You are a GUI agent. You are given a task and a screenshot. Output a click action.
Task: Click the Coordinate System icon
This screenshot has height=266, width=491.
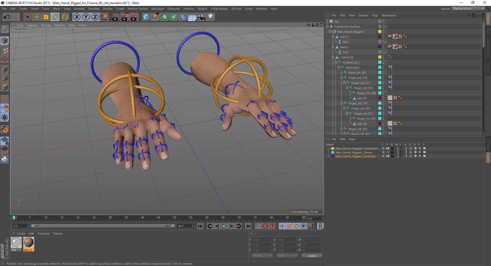(x=104, y=17)
